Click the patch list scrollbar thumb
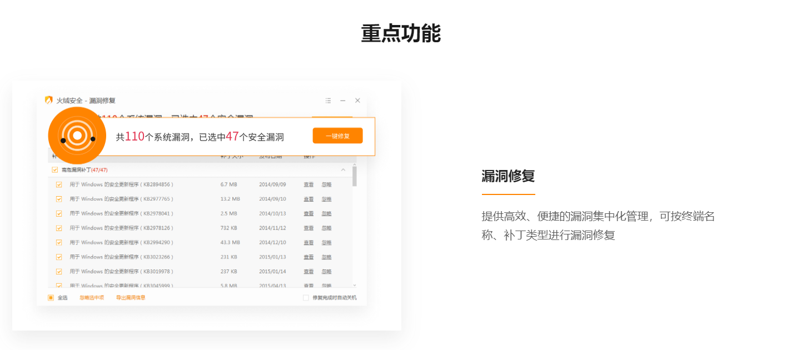 click(x=355, y=176)
